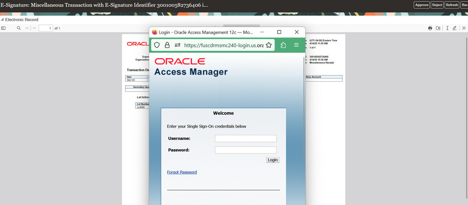This screenshot has height=205, width=468.
Task: Click the Password field
Action: coord(246,150)
